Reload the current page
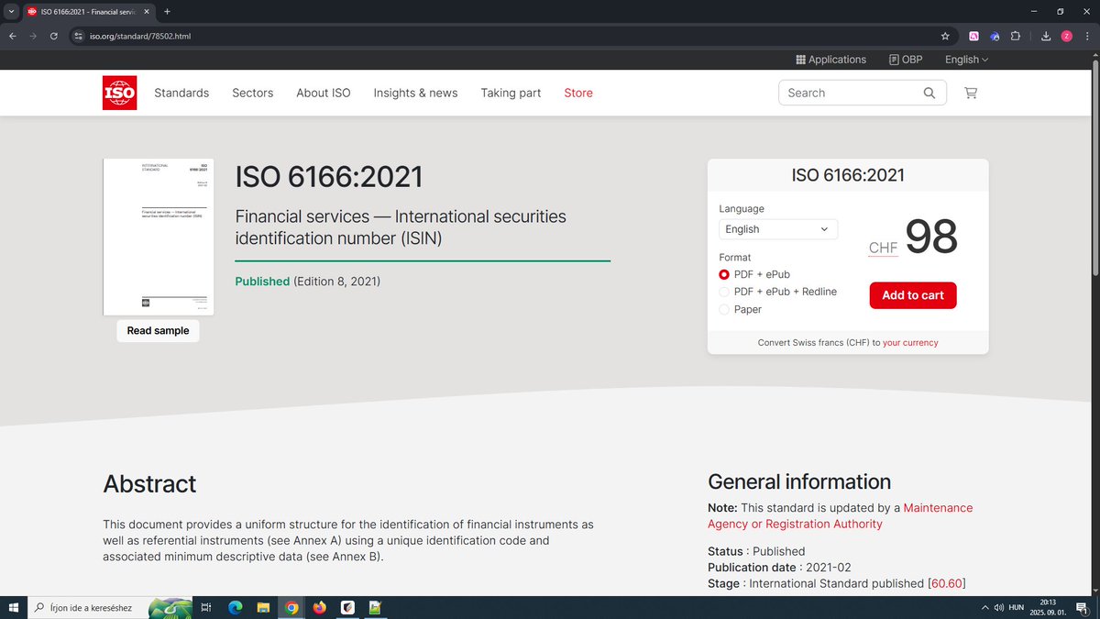The width and height of the screenshot is (1100, 619). tap(54, 36)
